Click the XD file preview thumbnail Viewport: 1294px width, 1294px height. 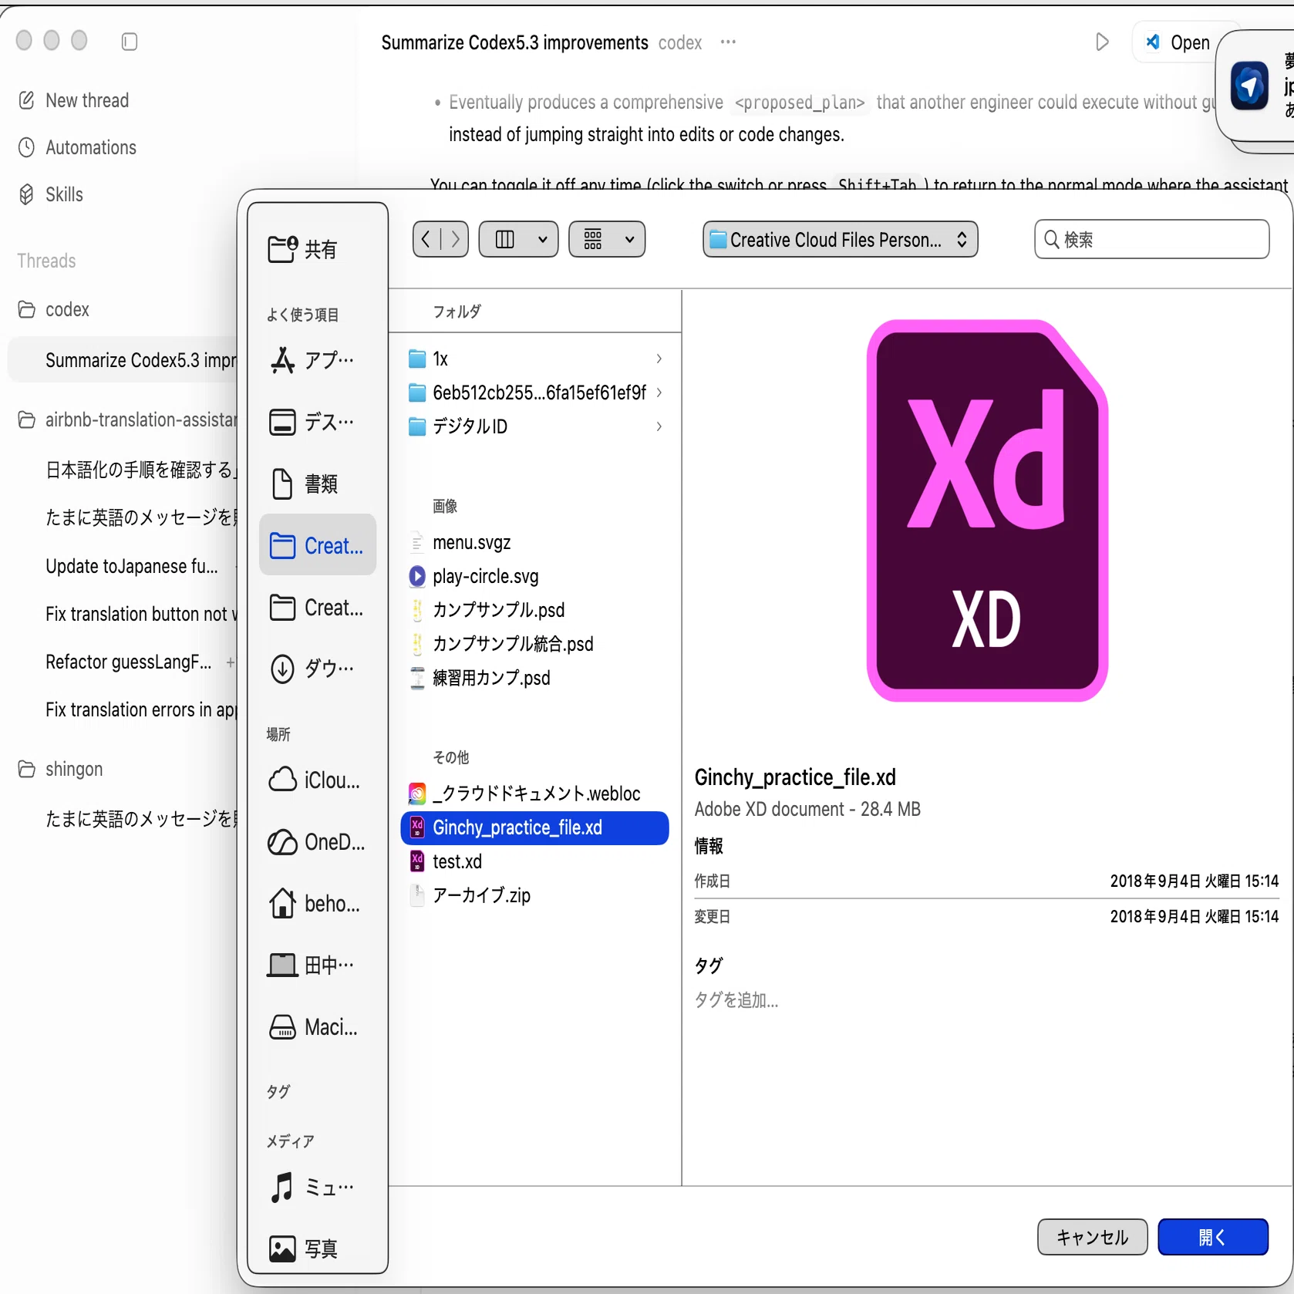[x=987, y=511]
